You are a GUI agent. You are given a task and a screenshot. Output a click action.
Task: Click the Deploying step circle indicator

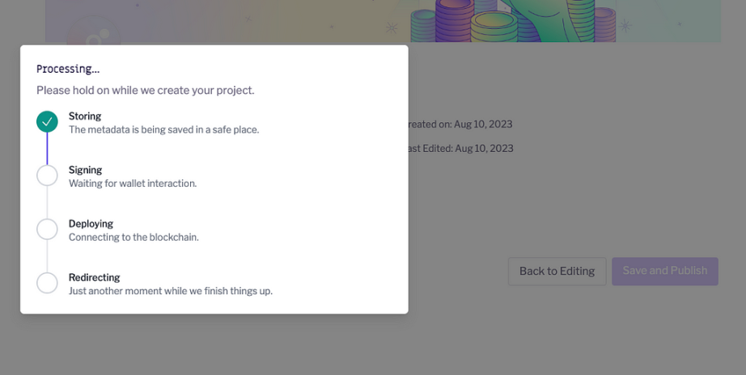(47, 230)
